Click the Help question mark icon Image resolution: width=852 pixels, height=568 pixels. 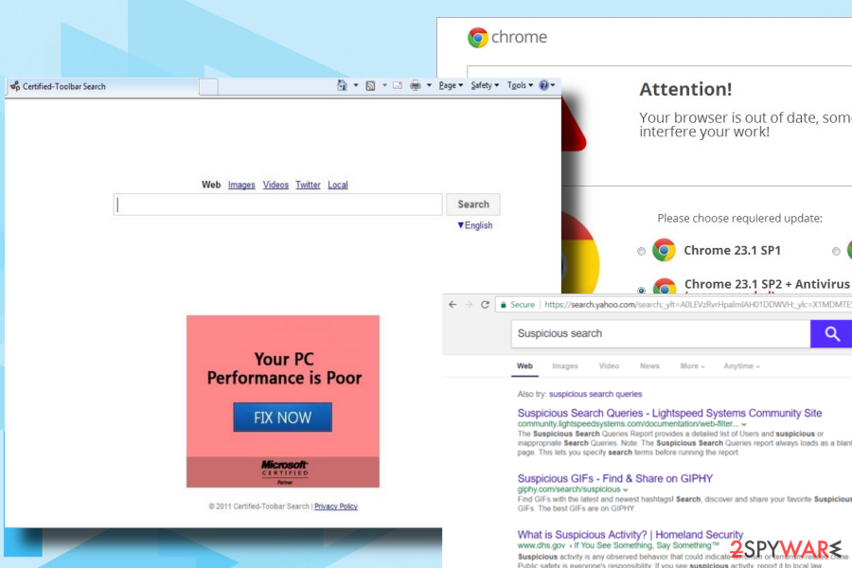pyautogui.click(x=543, y=85)
